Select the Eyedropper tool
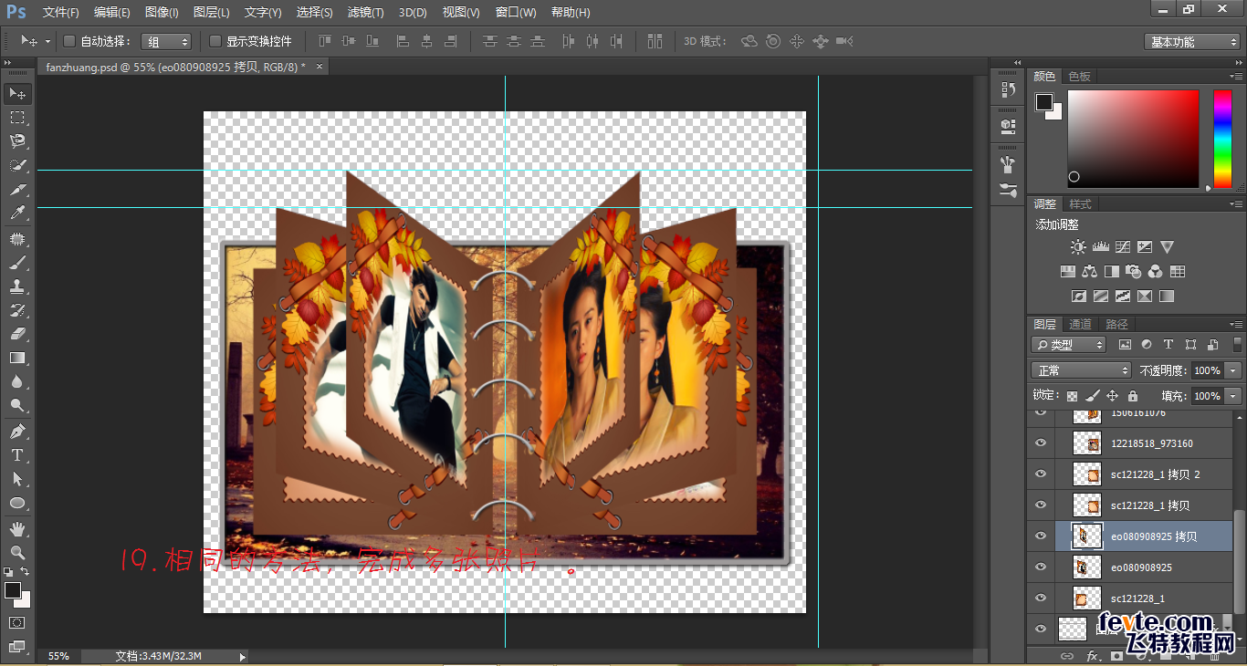The height and width of the screenshot is (666, 1247). coord(17,213)
